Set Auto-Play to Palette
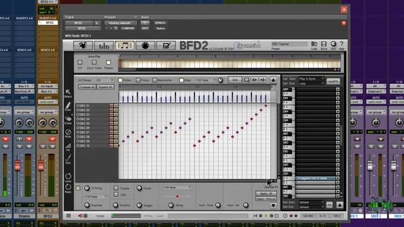The width and height of the screenshot is (404, 227). click(109, 62)
